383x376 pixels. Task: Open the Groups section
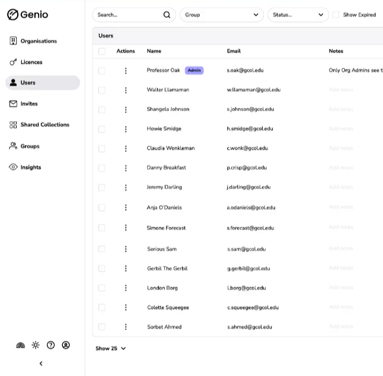point(24,146)
